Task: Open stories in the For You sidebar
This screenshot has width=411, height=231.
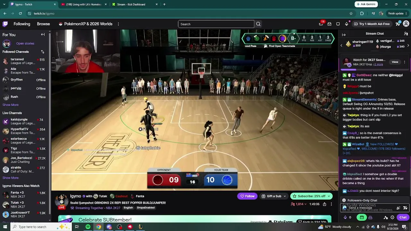Action: tap(25, 44)
